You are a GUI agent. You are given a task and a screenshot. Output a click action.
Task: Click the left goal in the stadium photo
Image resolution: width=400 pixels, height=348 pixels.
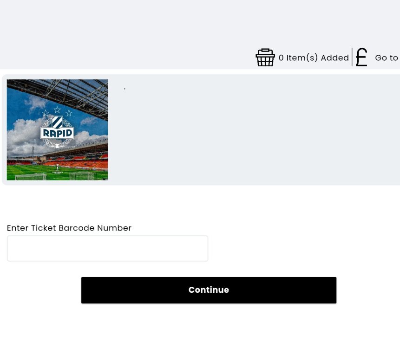[x=31, y=176]
